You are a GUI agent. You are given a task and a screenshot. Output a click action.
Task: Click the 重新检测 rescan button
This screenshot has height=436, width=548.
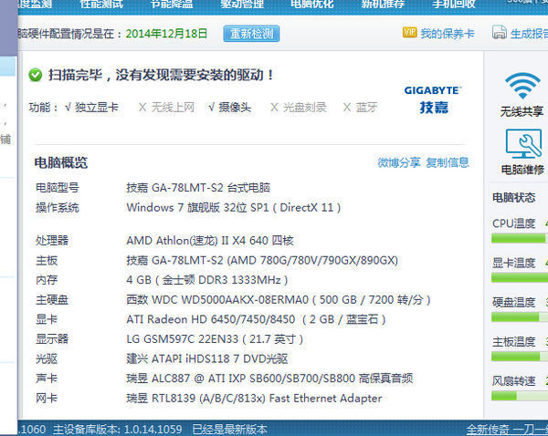click(251, 34)
